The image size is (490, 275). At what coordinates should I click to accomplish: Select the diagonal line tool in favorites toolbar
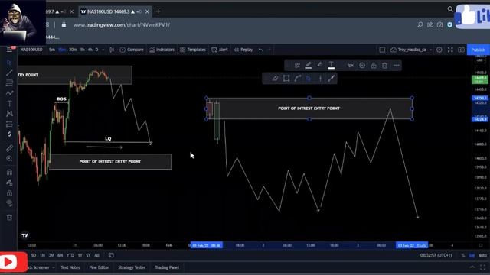click(332, 78)
